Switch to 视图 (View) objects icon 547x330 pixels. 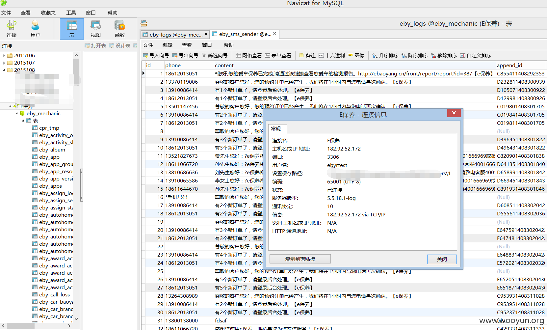click(x=96, y=29)
